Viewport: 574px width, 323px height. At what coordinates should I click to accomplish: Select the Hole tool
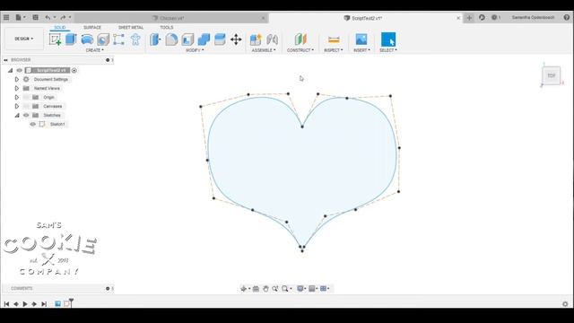click(x=103, y=39)
